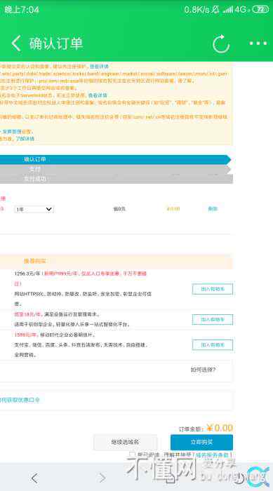Screen dimensions: 273x491
Task: Open the three-dot more menu
Action: pyautogui.click(x=258, y=43)
